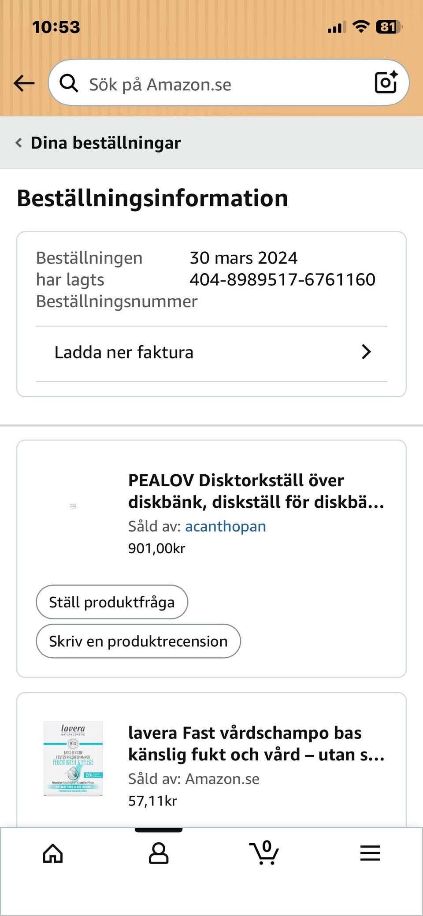Image resolution: width=423 pixels, height=916 pixels.
Task: Focus the Sök på Amazon.se field
Action: click(220, 84)
